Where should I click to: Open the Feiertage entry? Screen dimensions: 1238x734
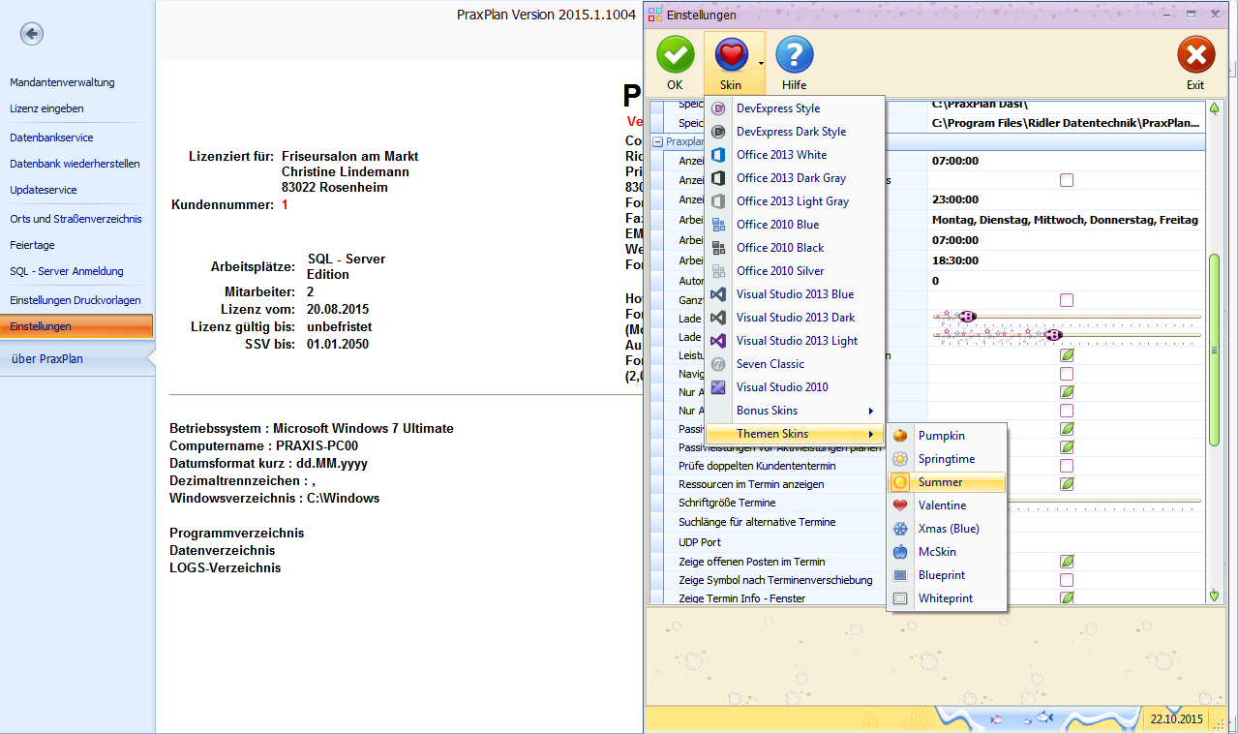[x=32, y=245]
